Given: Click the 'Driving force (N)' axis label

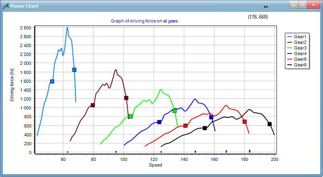Looking at the screenshot, I should coord(12,85).
